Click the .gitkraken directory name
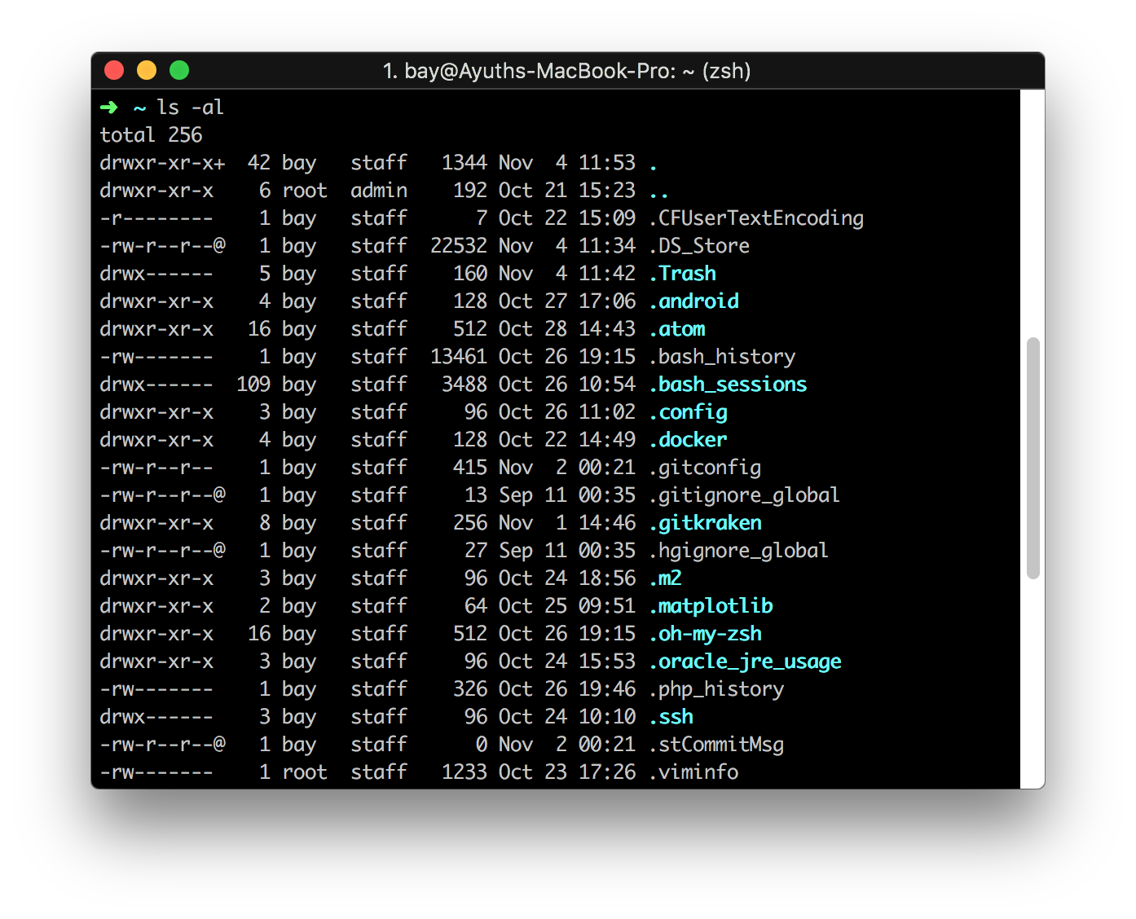This screenshot has height=919, width=1136. (x=706, y=523)
